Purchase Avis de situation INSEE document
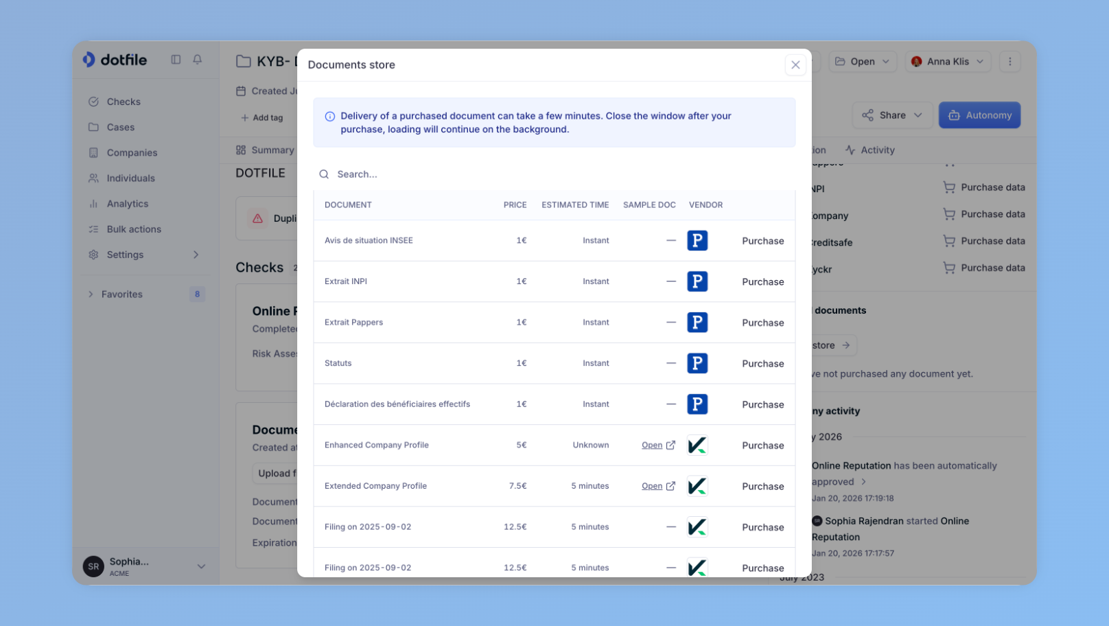This screenshot has width=1109, height=626. tap(762, 241)
